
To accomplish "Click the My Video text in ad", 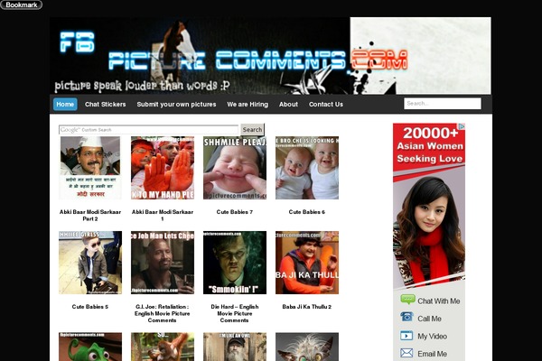I will click(432, 337).
